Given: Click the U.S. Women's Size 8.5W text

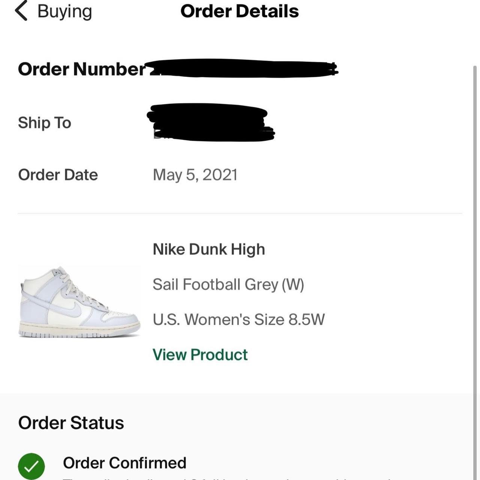Looking at the screenshot, I should [x=238, y=319].
